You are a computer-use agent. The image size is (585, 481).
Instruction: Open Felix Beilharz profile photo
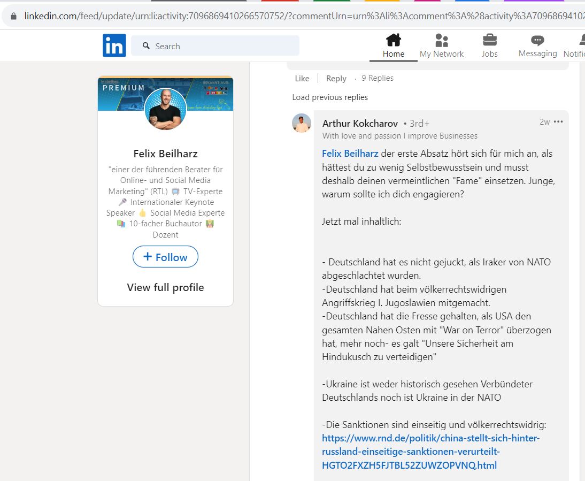(x=165, y=109)
